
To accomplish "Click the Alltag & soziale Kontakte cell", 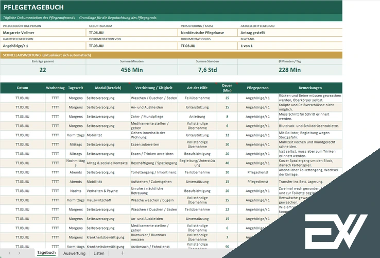I will click(x=108, y=163).
